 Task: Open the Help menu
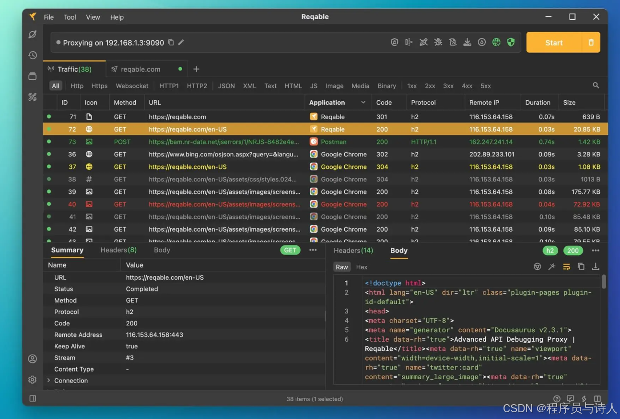click(x=117, y=17)
